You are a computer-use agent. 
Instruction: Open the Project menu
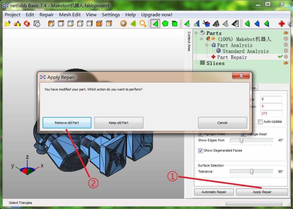click(x=12, y=15)
